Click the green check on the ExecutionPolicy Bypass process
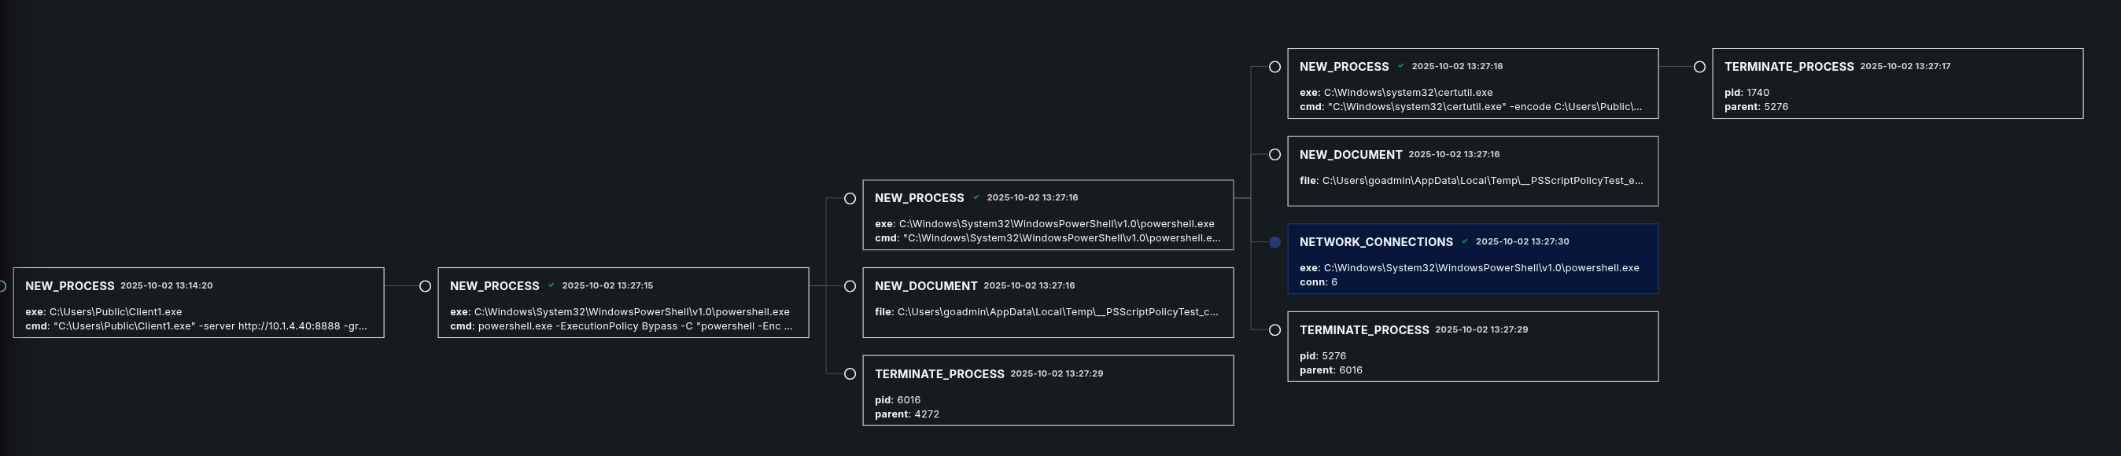This screenshot has height=456, width=2121. point(551,285)
